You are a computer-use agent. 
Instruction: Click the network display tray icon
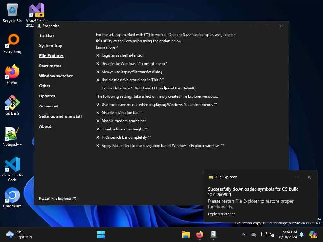coord(264,234)
